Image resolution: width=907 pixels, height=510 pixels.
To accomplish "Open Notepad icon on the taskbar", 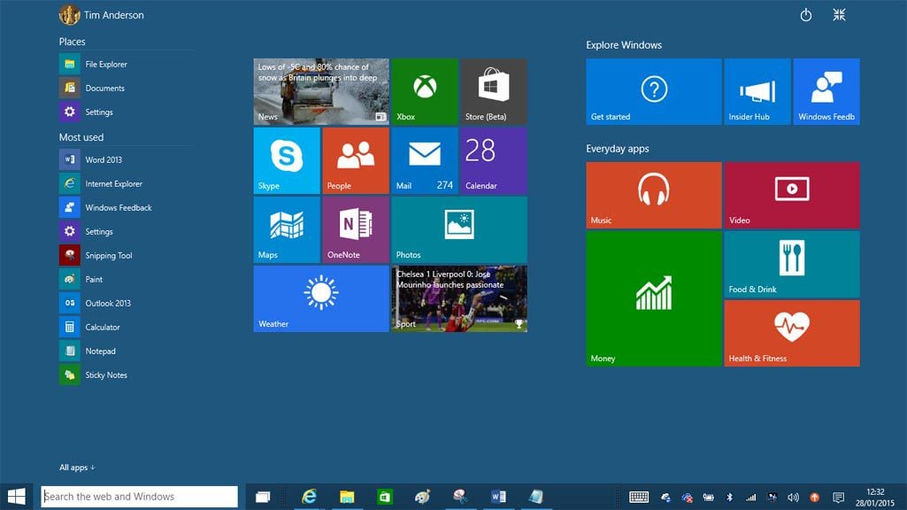I will coord(535,497).
